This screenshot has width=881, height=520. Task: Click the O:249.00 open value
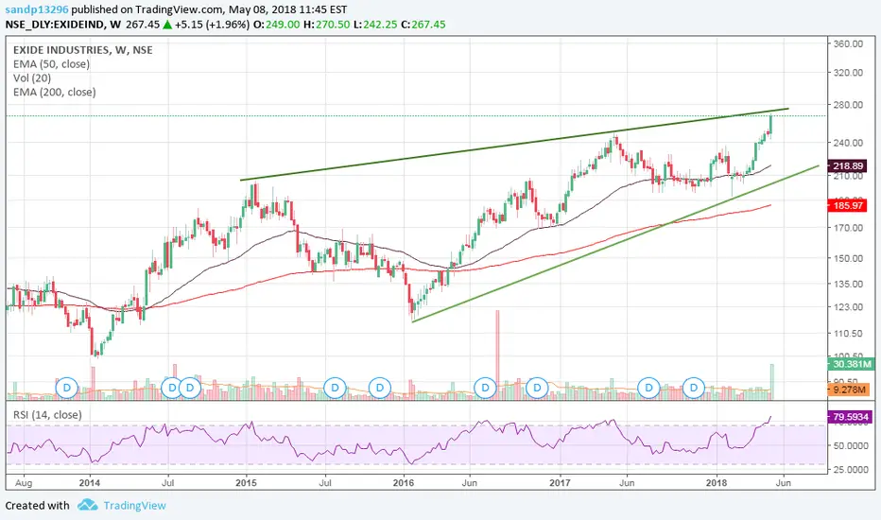coord(276,25)
